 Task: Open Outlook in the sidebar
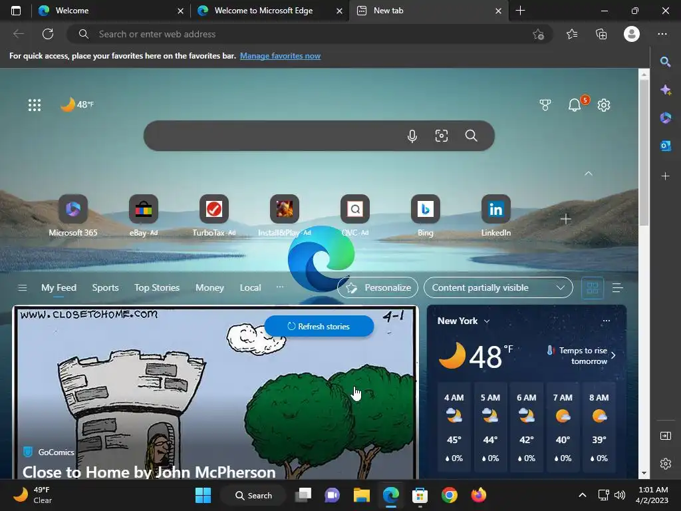pos(665,146)
